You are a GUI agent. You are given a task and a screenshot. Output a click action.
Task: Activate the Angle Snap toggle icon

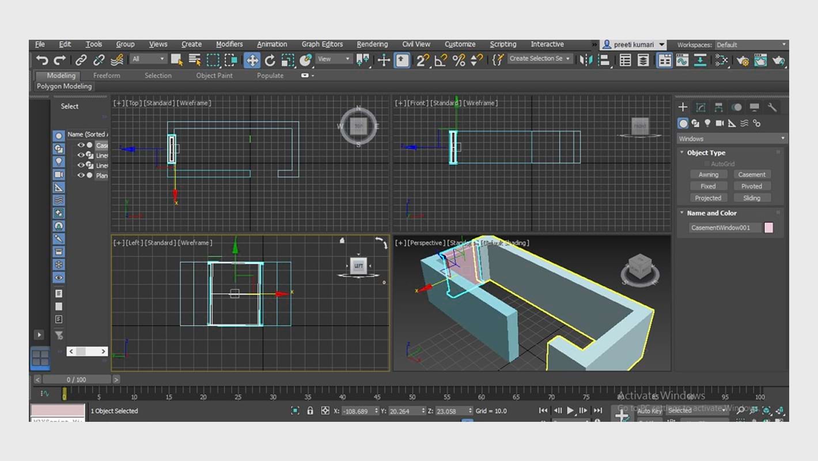click(x=441, y=60)
